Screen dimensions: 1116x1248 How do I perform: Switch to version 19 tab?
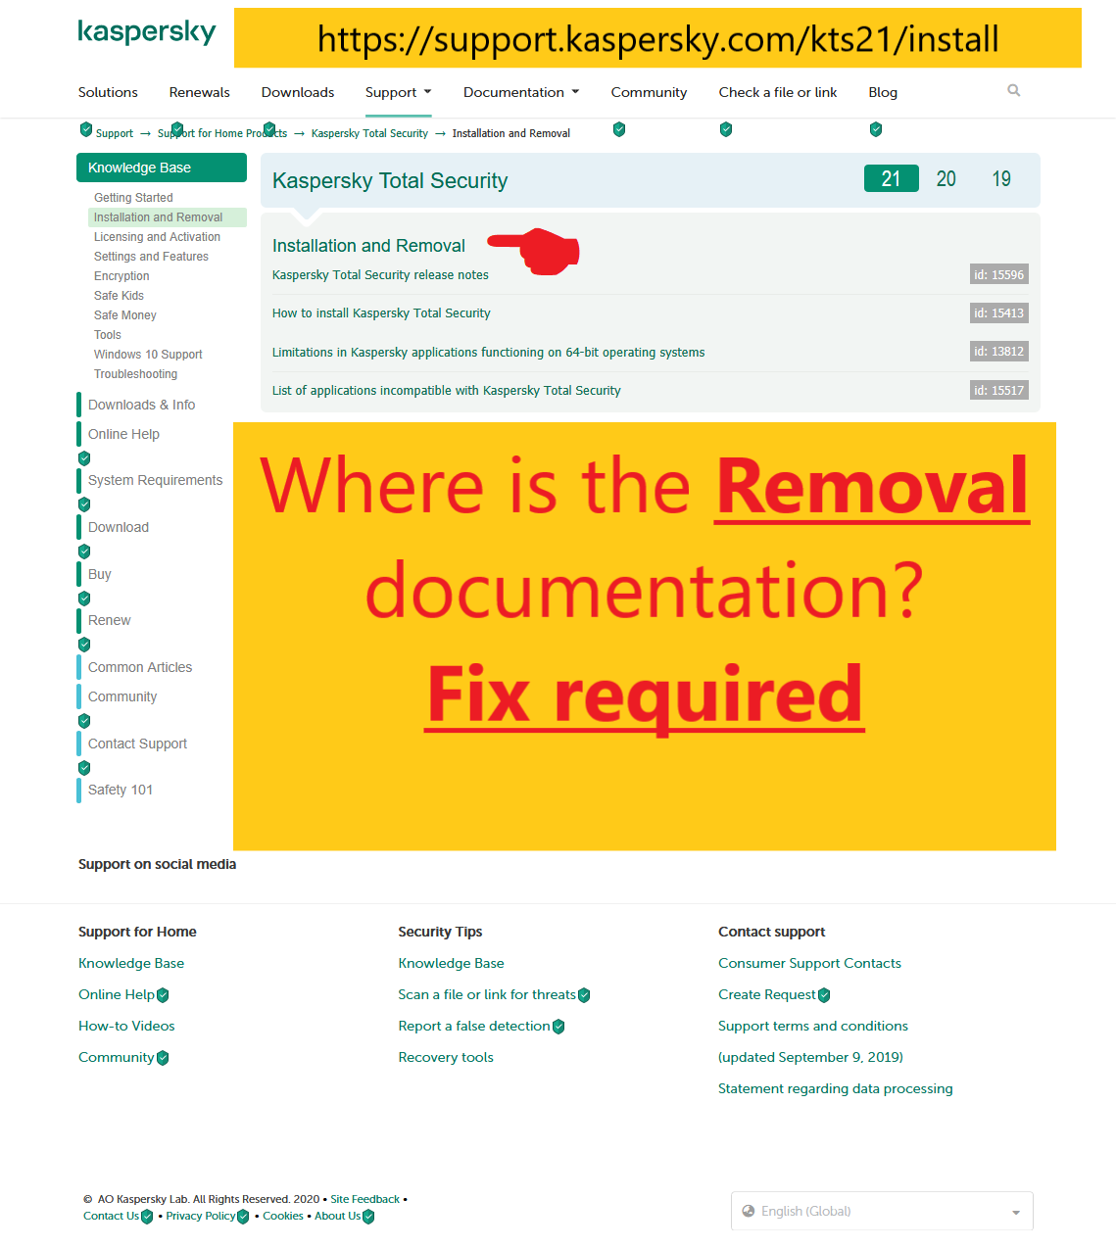tap(1000, 178)
